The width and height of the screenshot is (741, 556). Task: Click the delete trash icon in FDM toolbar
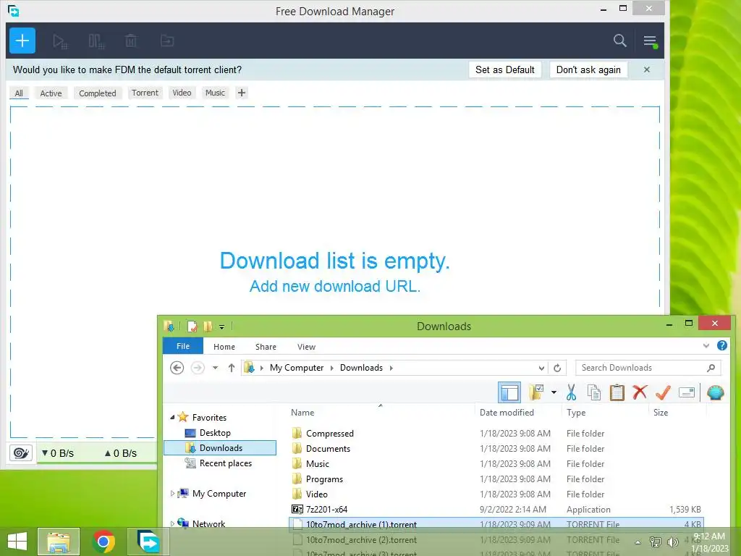[x=131, y=41]
